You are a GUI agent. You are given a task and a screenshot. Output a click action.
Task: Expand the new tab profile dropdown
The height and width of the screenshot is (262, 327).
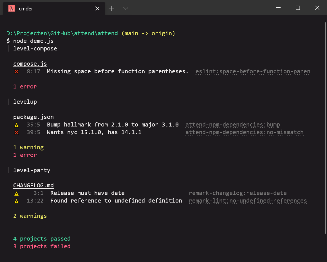pyautogui.click(x=126, y=8)
